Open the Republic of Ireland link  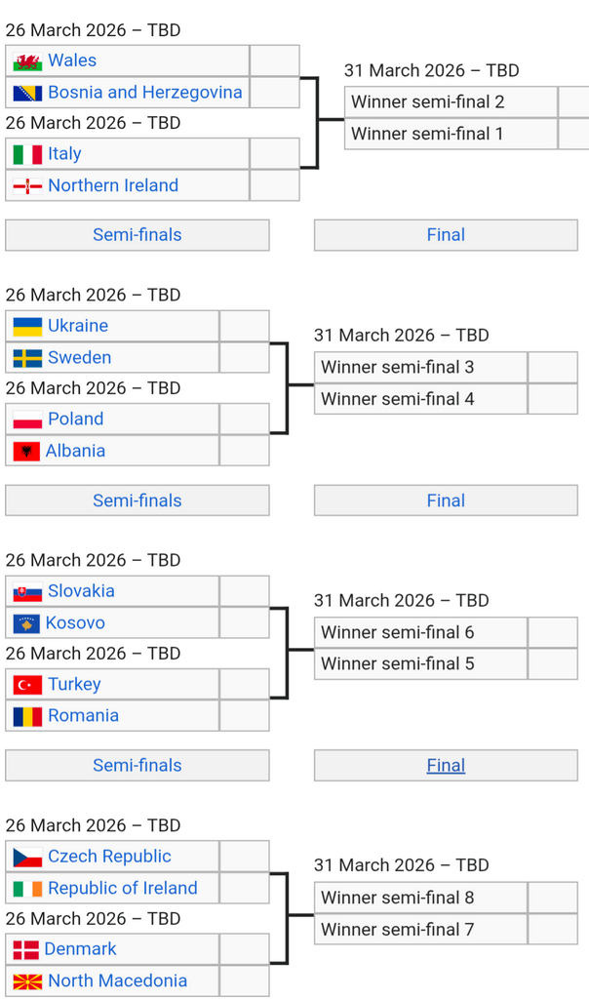pos(122,889)
